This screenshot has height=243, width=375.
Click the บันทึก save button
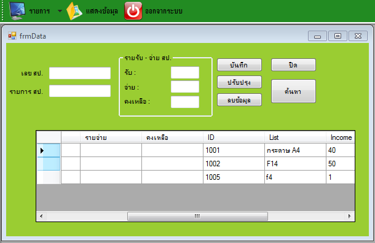(x=239, y=65)
